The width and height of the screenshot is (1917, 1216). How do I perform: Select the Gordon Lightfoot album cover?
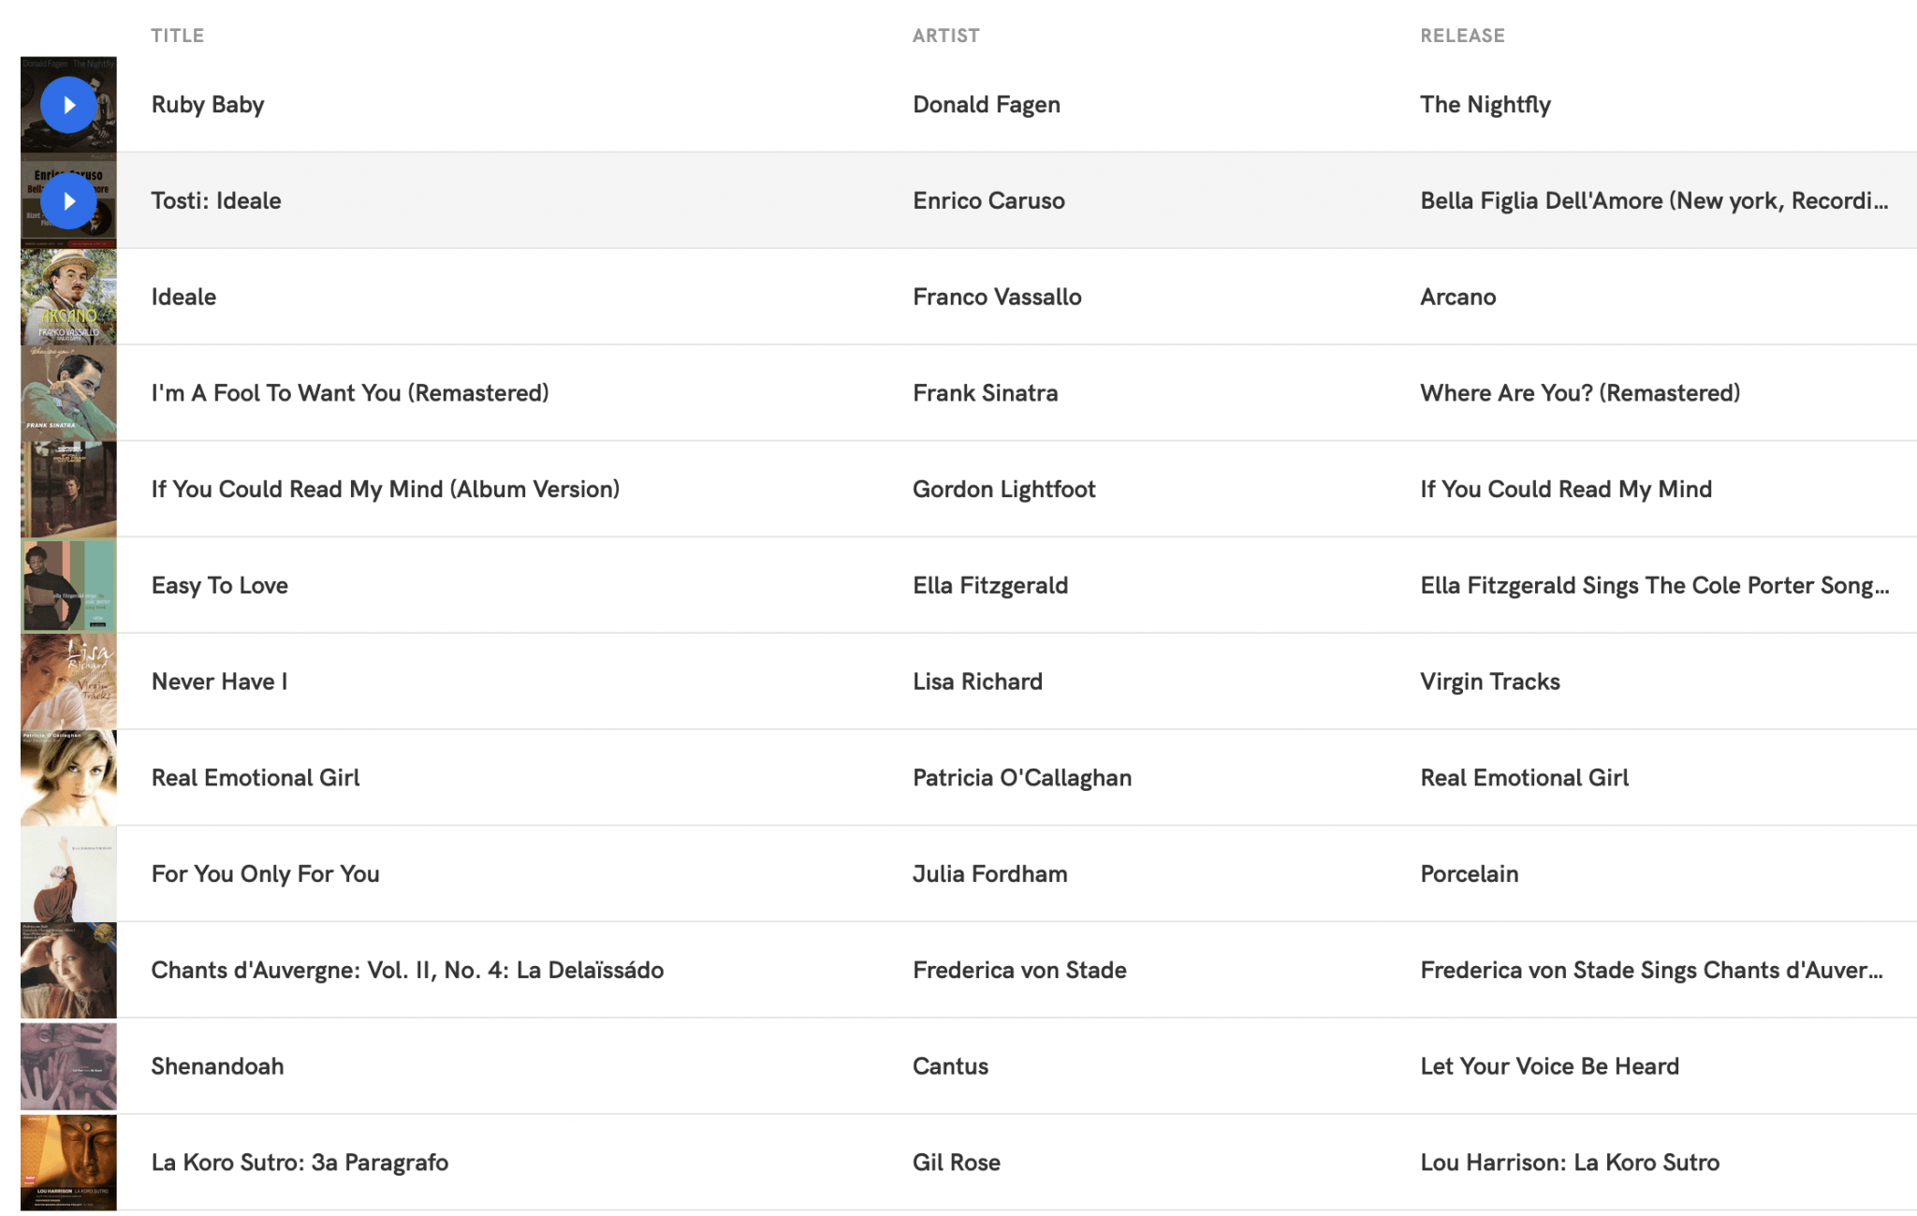tap(68, 490)
